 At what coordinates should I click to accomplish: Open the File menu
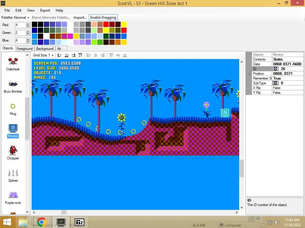click(7, 10)
